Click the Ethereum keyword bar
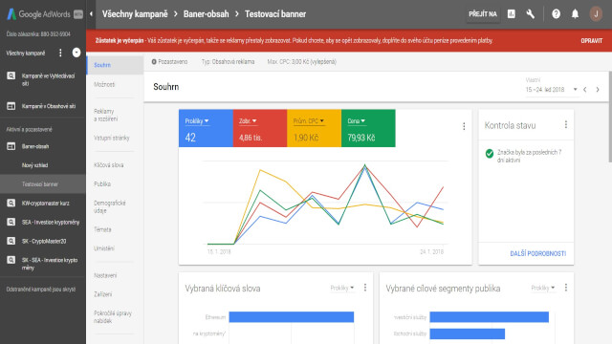The image size is (612, 344). tap(291, 316)
